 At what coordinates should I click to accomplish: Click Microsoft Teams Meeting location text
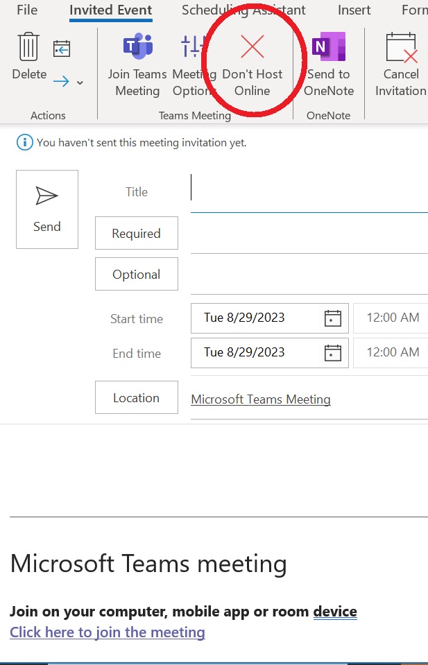tap(261, 399)
